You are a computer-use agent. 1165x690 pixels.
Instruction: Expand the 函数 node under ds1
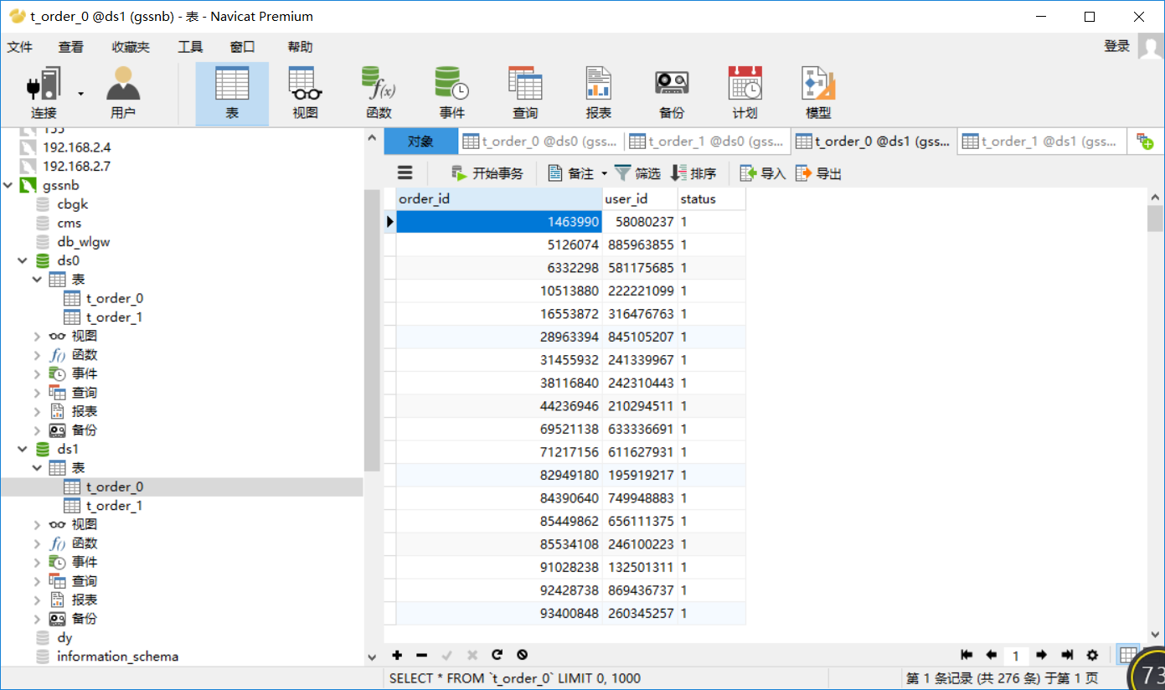(37, 543)
